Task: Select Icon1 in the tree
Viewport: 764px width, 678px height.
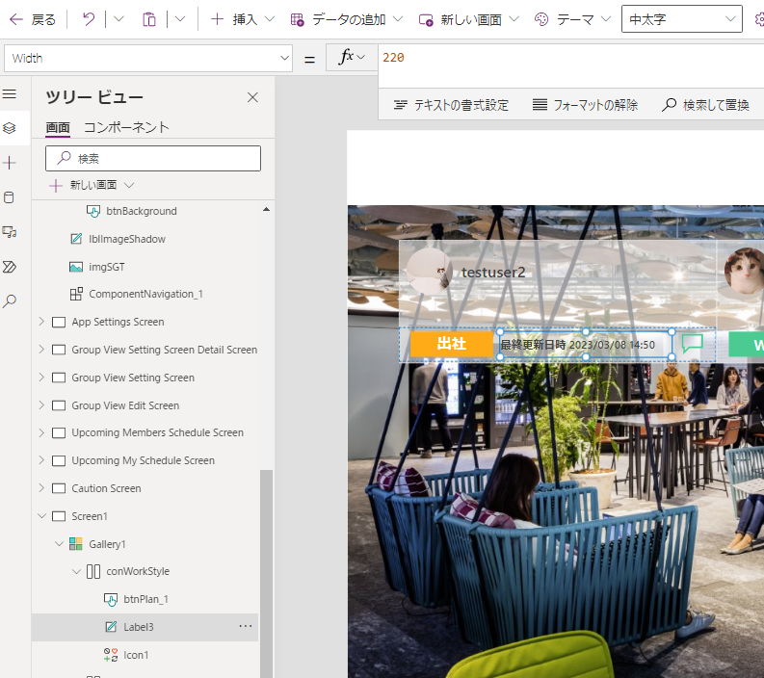Action: pos(136,655)
